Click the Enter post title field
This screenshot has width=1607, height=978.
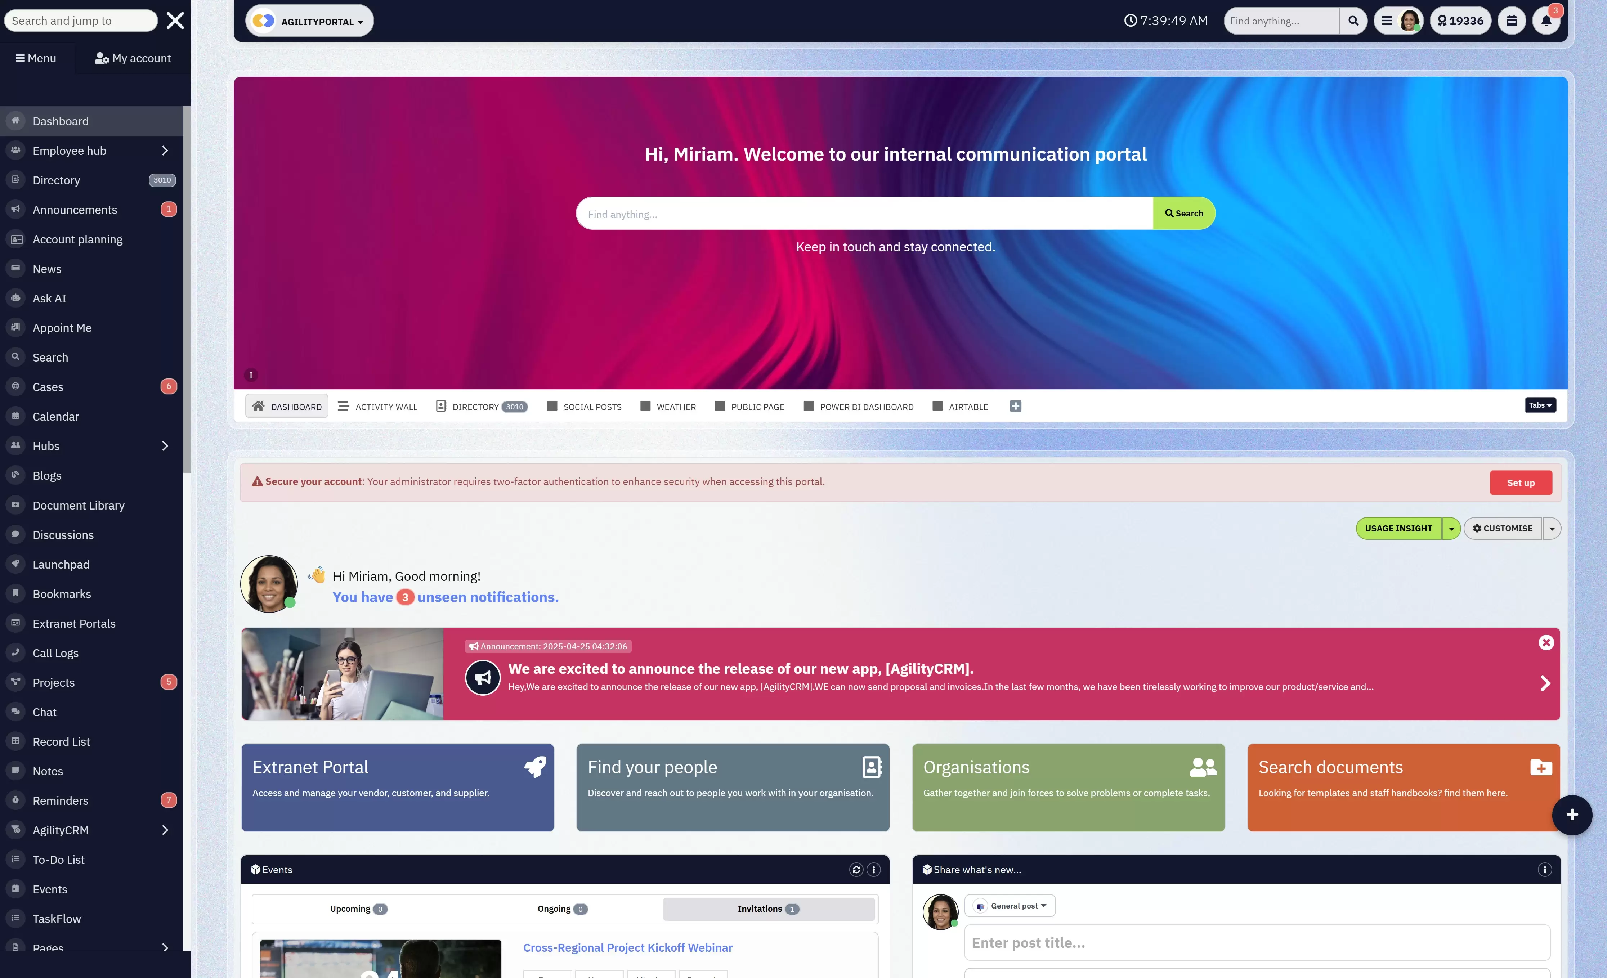[1256, 943]
